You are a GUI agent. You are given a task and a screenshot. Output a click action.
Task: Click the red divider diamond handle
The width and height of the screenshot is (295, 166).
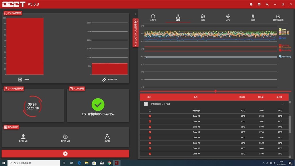point(215,91)
